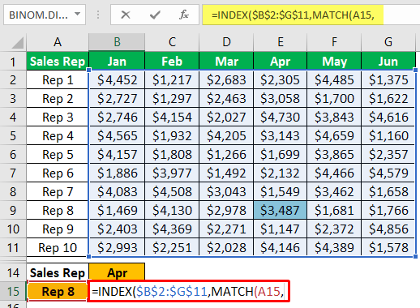420x308 pixels.
Task: Click the $3,977 cell
Action: 172,173
